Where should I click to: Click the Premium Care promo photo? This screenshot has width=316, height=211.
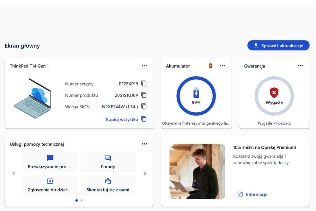[x=197, y=171]
